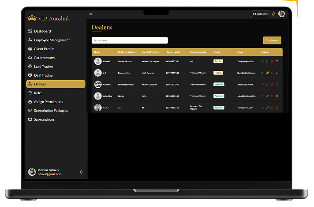Click the trash icon in Andrew's row

pyautogui.click(x=272, y=84)
